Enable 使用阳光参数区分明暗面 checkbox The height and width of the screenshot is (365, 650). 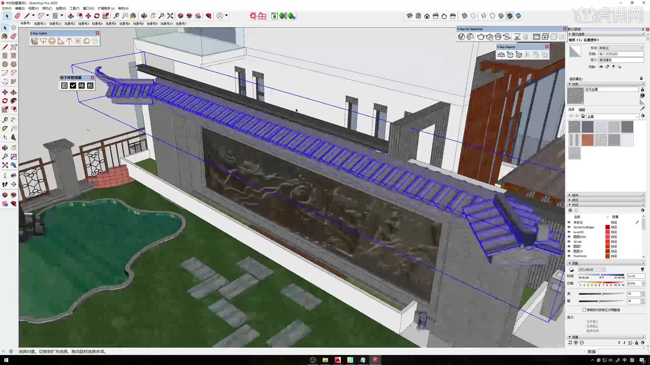click(584, 310)
